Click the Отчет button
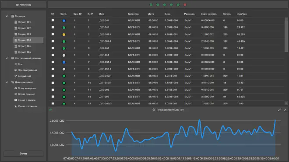289x162 pixels. point(23,154)
